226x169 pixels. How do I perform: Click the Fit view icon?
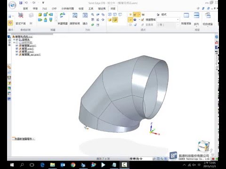pyautogui.click(x=85, y=15)
